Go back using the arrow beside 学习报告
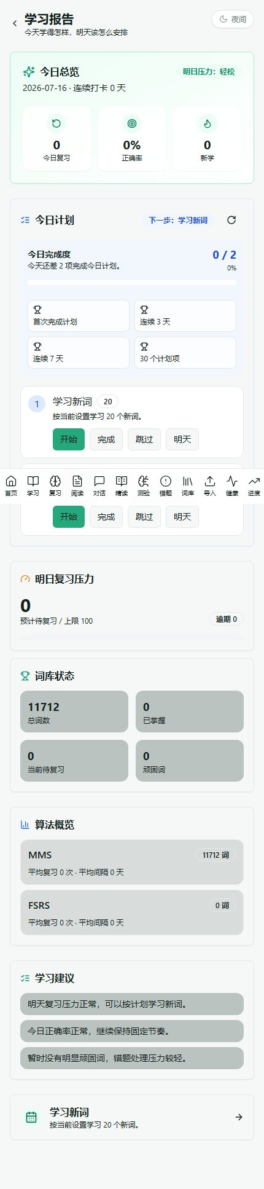 point(15,23)
